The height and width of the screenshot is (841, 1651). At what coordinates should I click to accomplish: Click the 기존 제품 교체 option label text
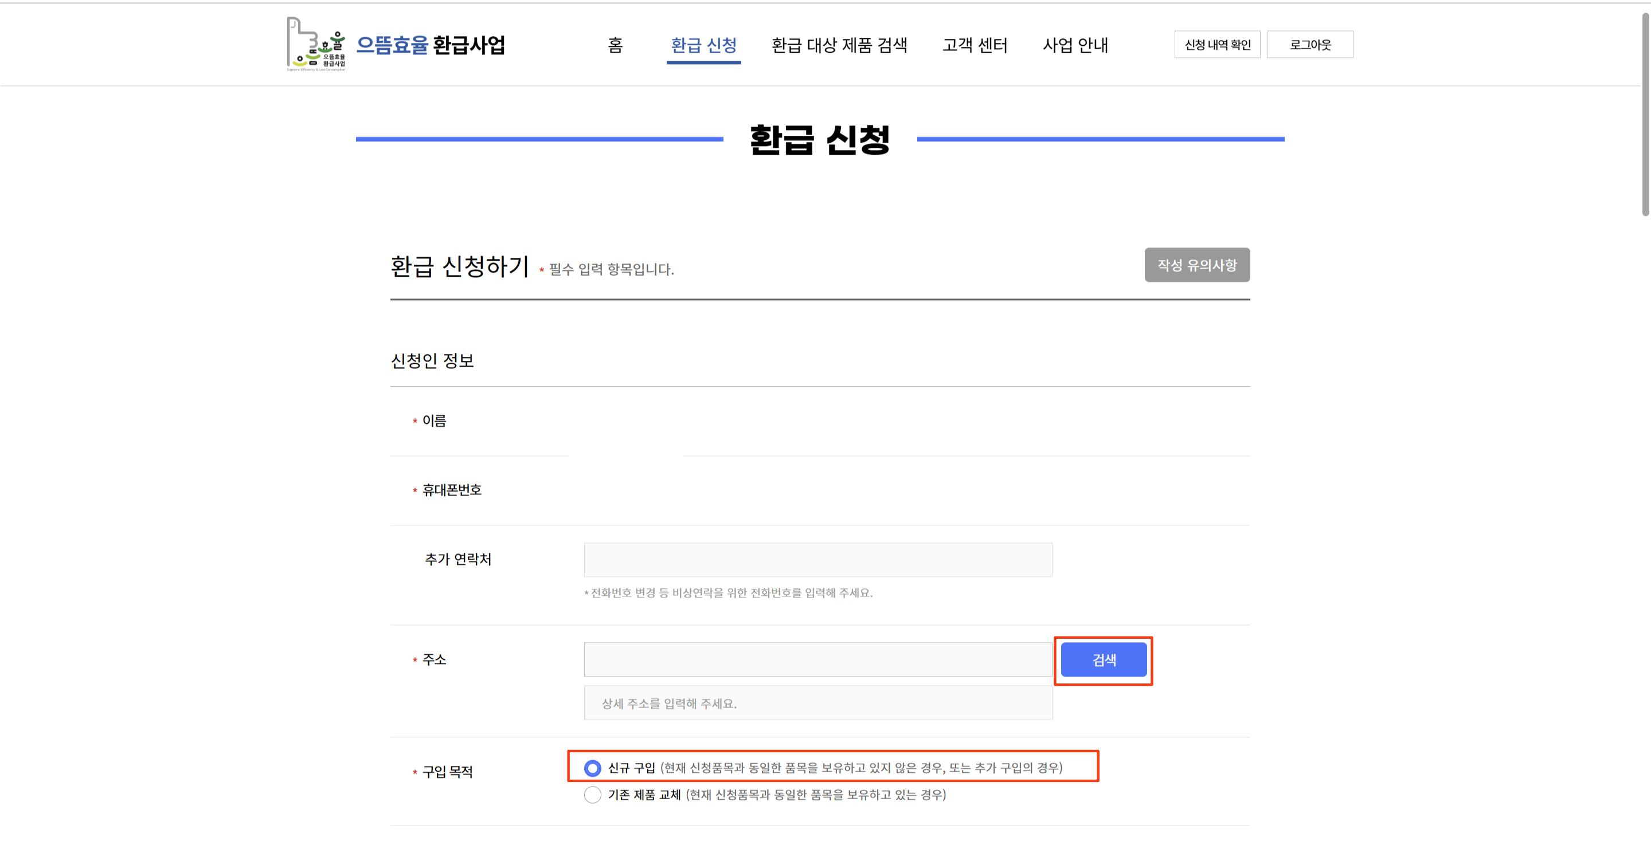coord(643,795)
